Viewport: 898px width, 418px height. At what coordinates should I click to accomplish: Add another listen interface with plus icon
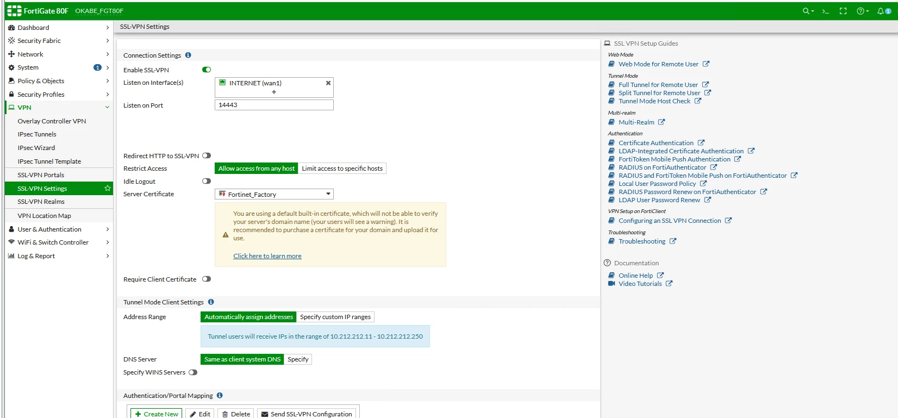[x=274, y=92]
